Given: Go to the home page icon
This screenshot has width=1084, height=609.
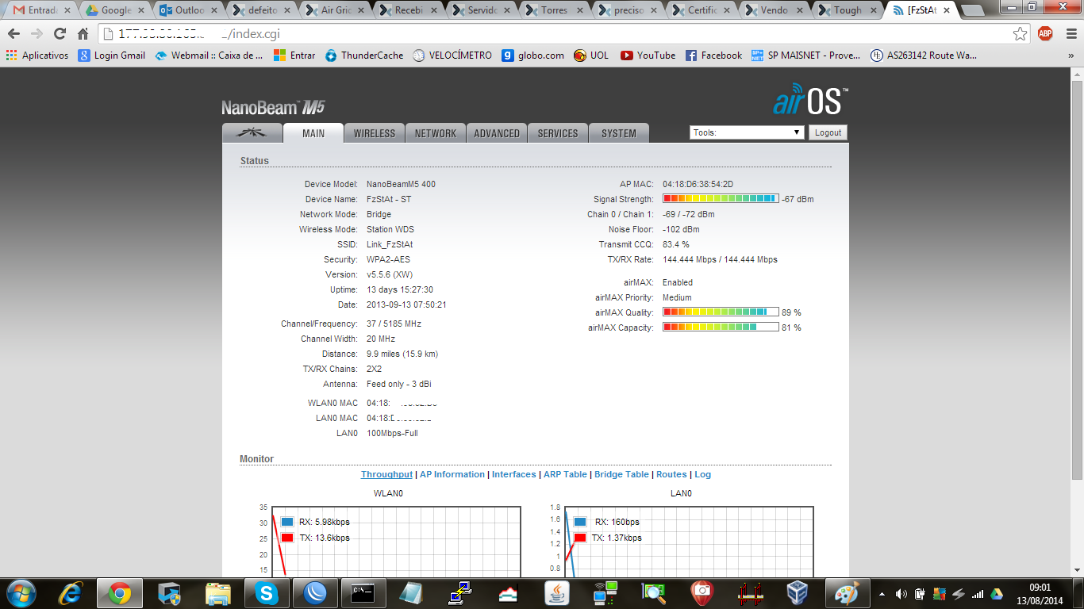Looking at the screenshot, I should (x=83, y=34).
